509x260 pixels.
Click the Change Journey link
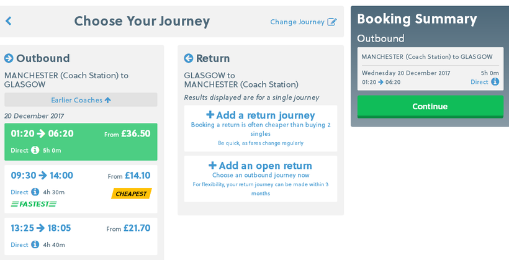pos(297,22)
